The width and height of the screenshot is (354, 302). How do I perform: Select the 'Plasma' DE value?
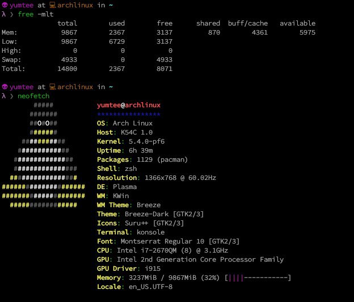tap(125, 187)
